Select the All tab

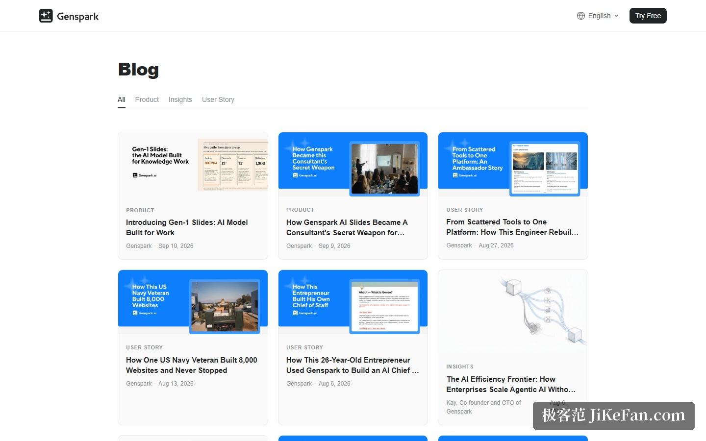pyautogui.click(x=122, y=99)
